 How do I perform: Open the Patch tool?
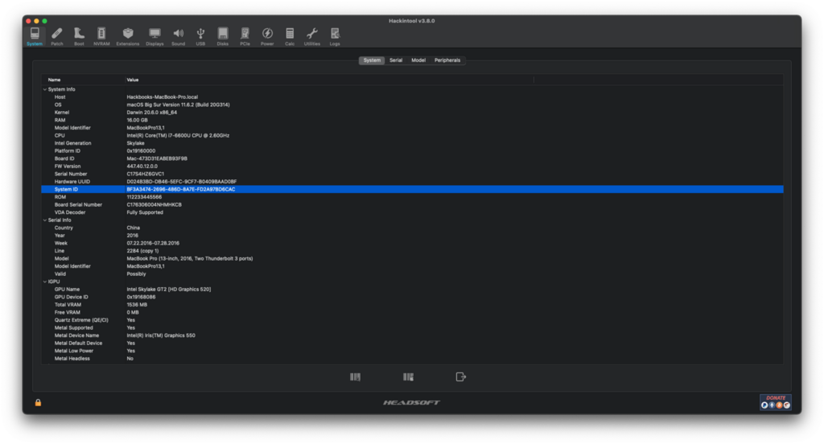pyautogui.click(x=57, y=37)
